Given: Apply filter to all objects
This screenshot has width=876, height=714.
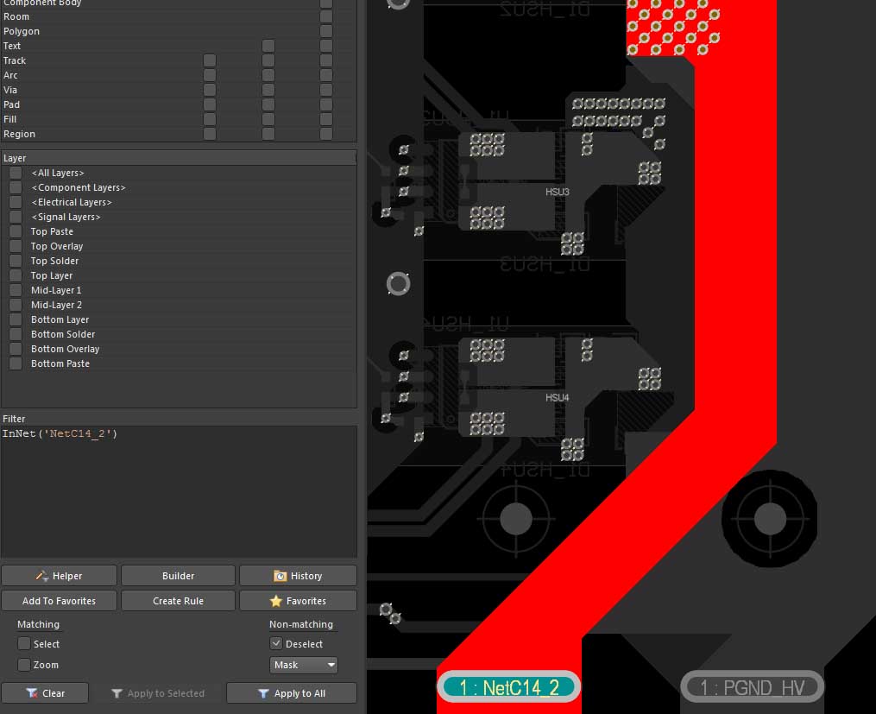Looking at the screenshot, I should [x=292, y=693].
